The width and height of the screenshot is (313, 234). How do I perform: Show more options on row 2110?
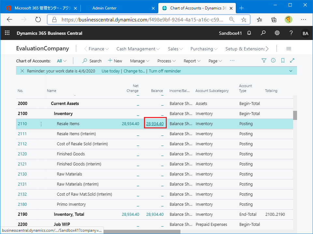tap(41, 124)
